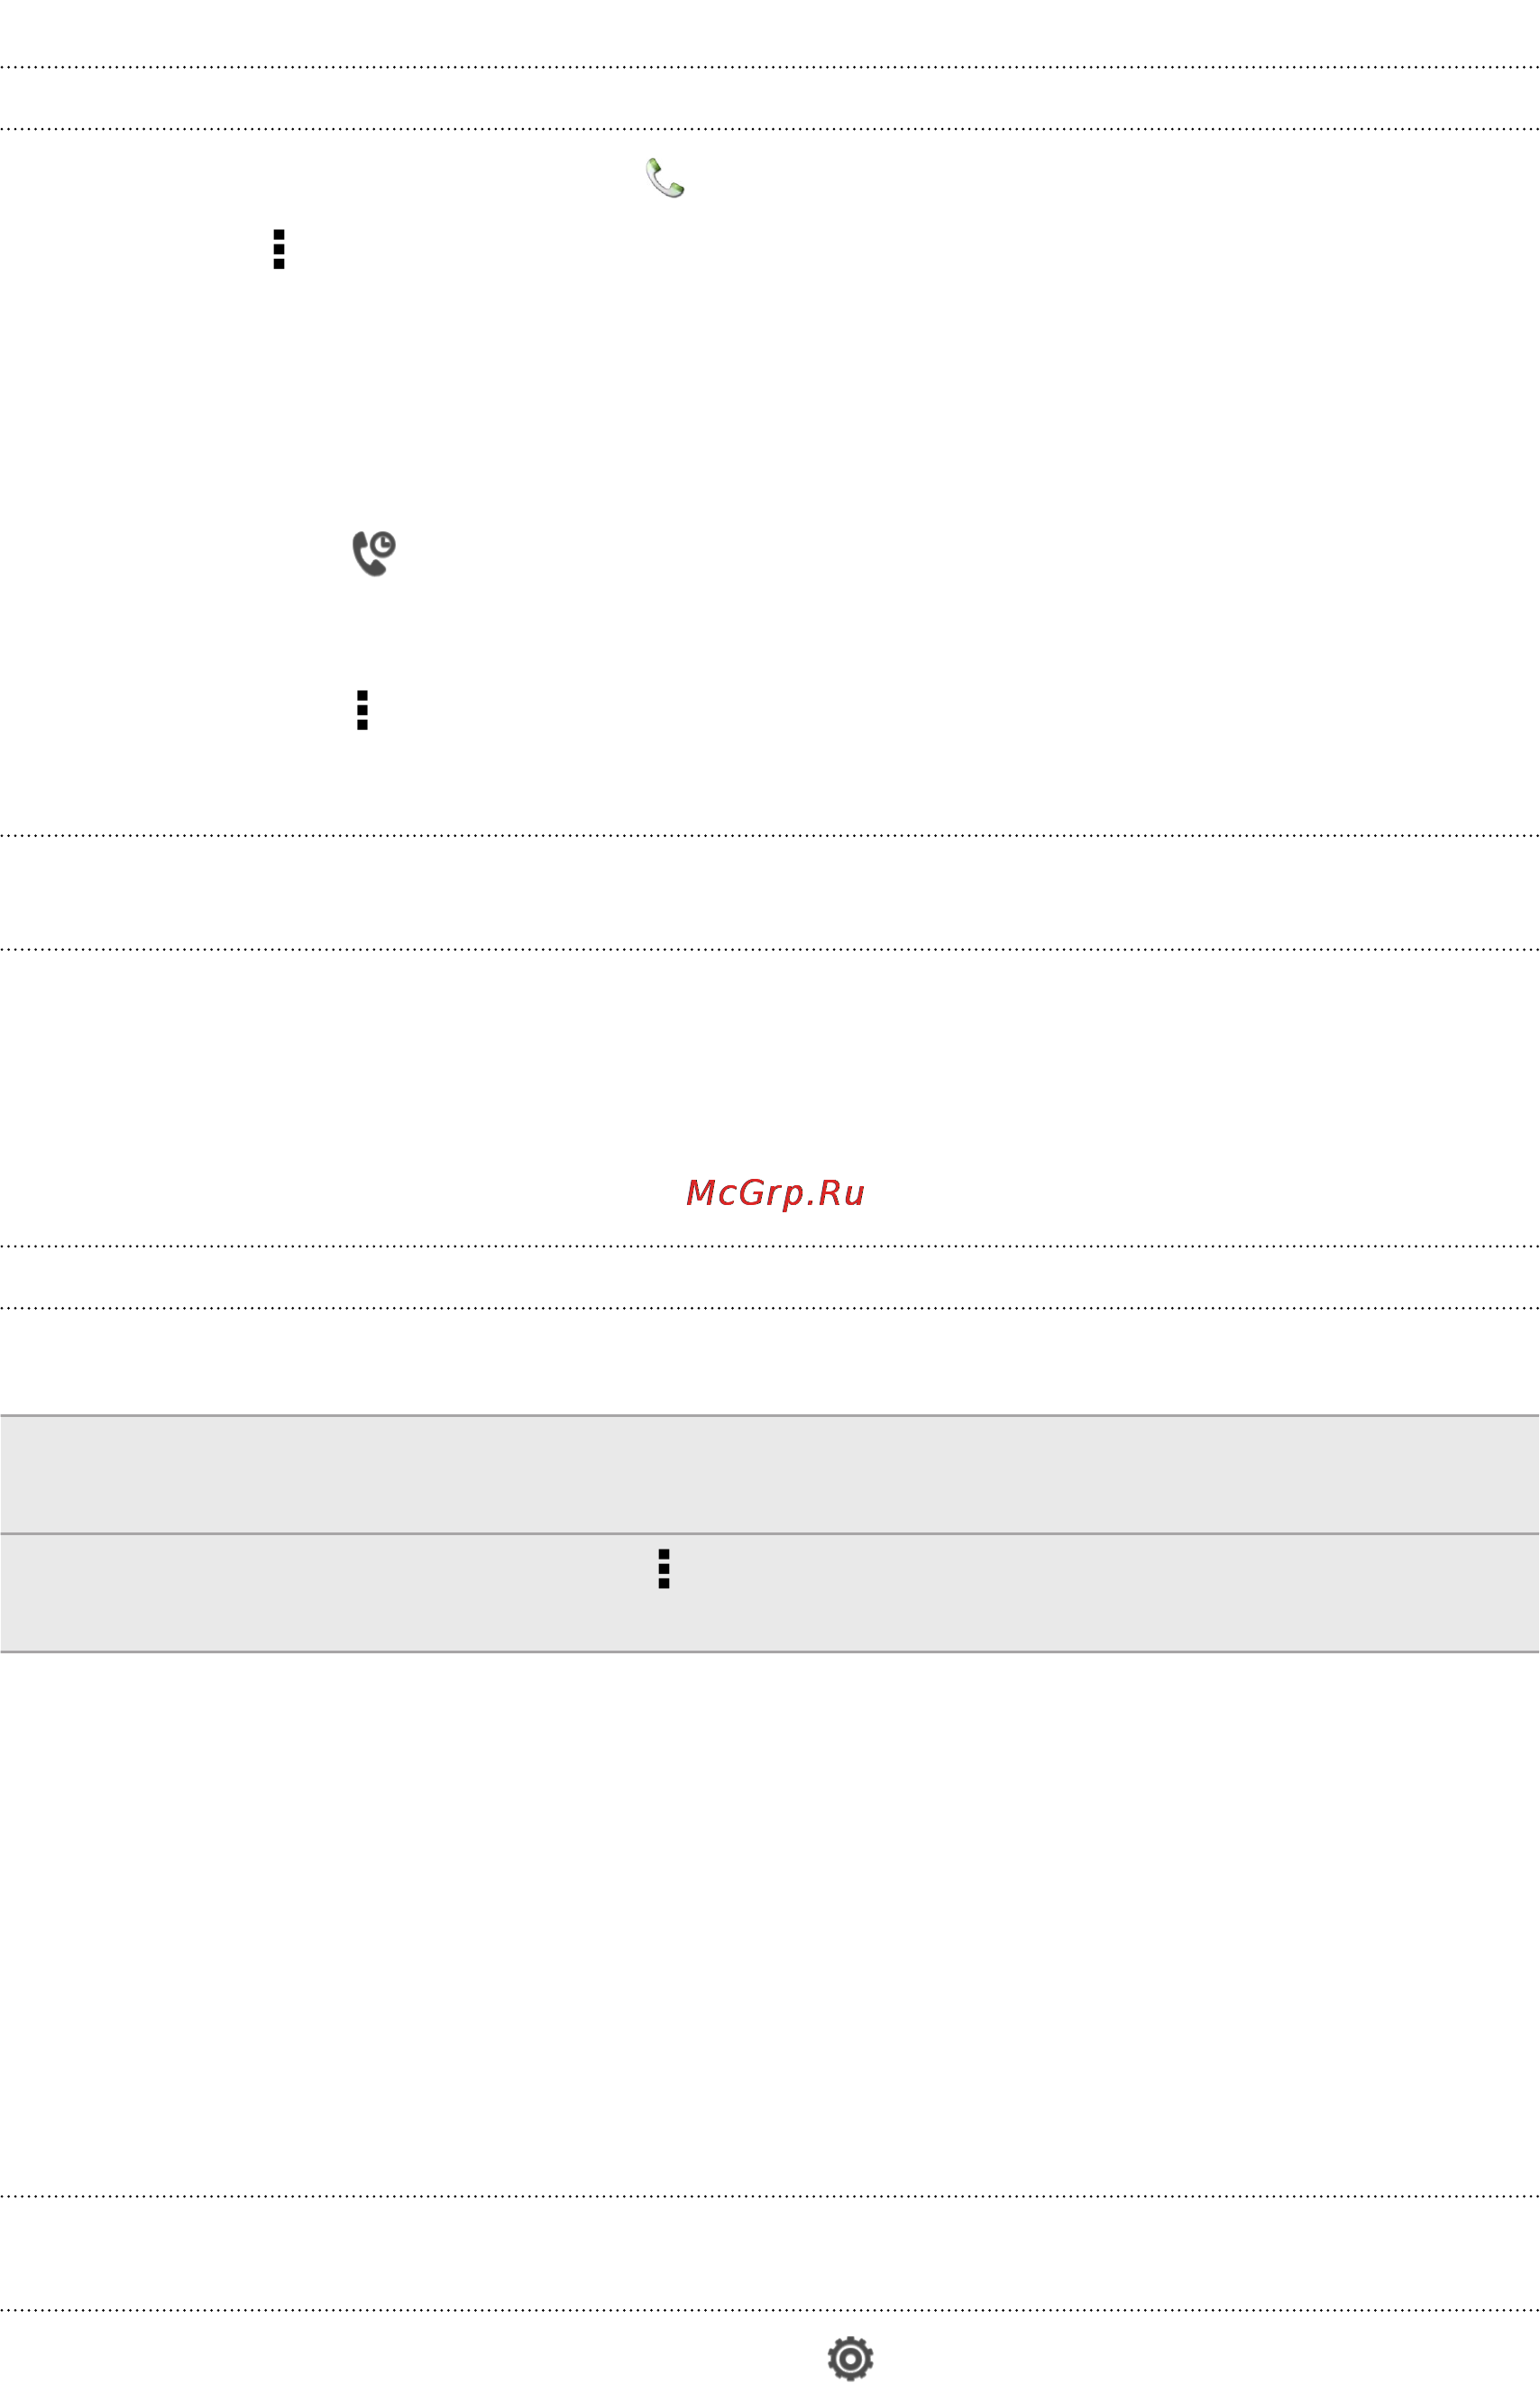The width and height of the screenshot is (1540, 2383).
Task: Expand overflow options below the green handset
Action: [x=279, y=249]
